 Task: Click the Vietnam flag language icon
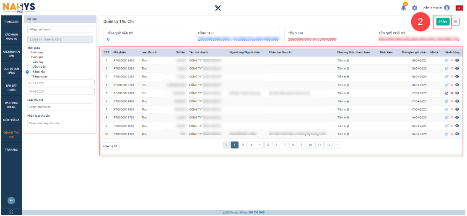[x=459, y=8]
